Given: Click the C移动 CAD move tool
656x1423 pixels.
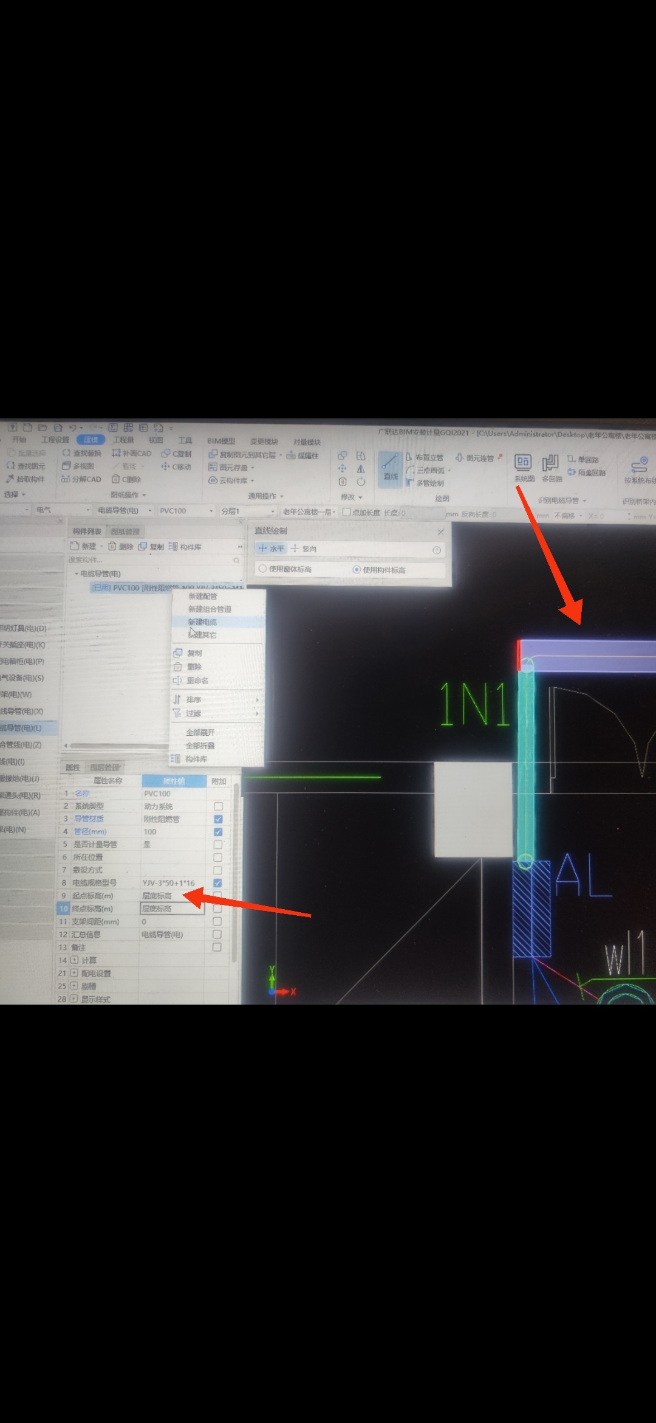Looking at the screenshot, I should pos(177,467).
